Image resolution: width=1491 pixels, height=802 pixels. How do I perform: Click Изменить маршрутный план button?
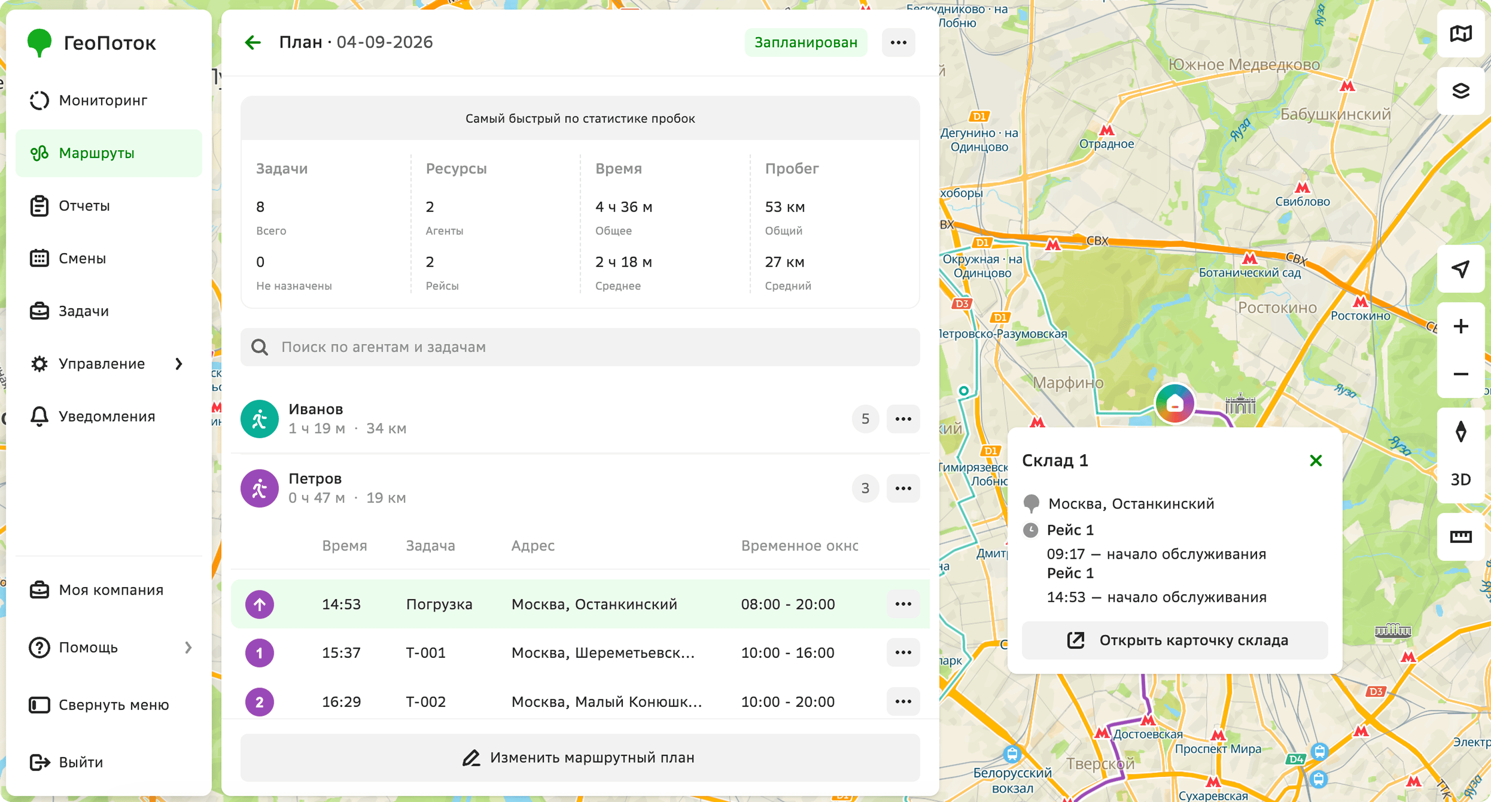(580, 757)
